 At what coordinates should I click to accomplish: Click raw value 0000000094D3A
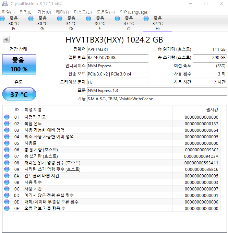click(201, 156)
